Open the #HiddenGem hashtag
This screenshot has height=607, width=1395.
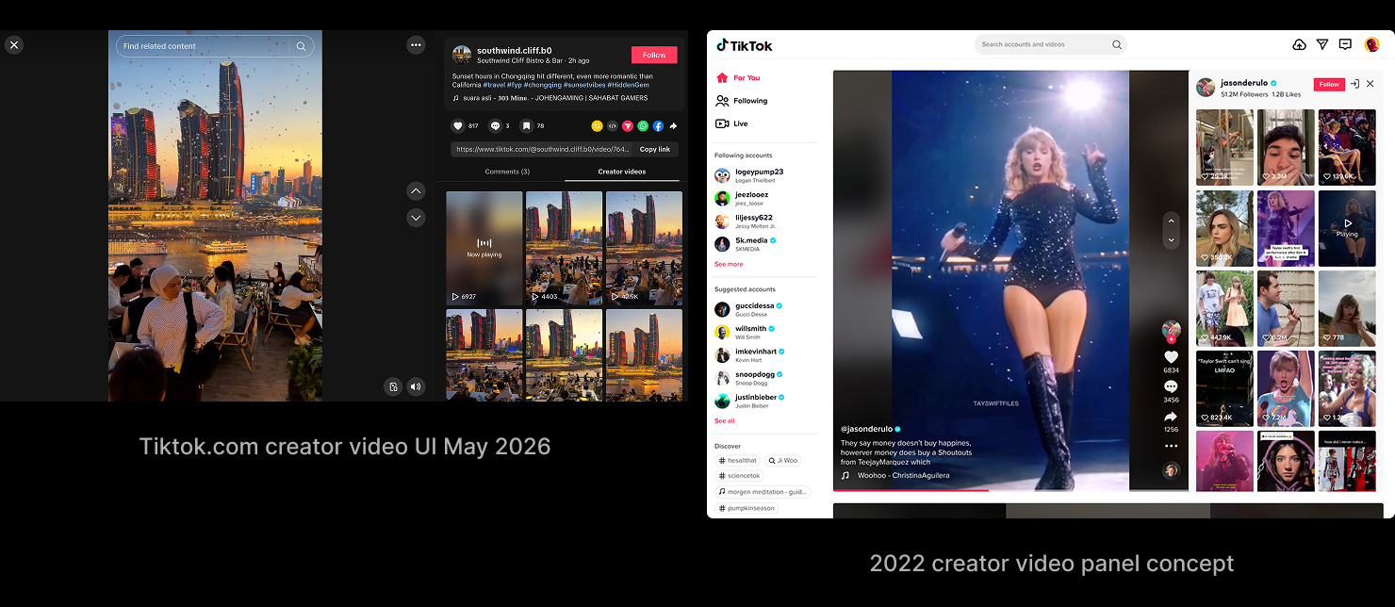click(628, 85)
